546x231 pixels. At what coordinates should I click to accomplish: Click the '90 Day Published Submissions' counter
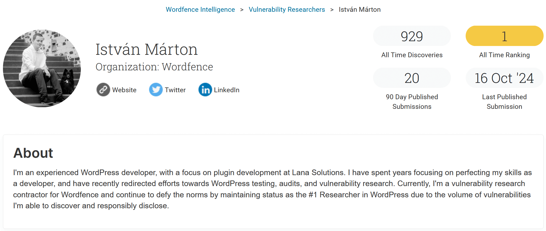coord(412,78)
